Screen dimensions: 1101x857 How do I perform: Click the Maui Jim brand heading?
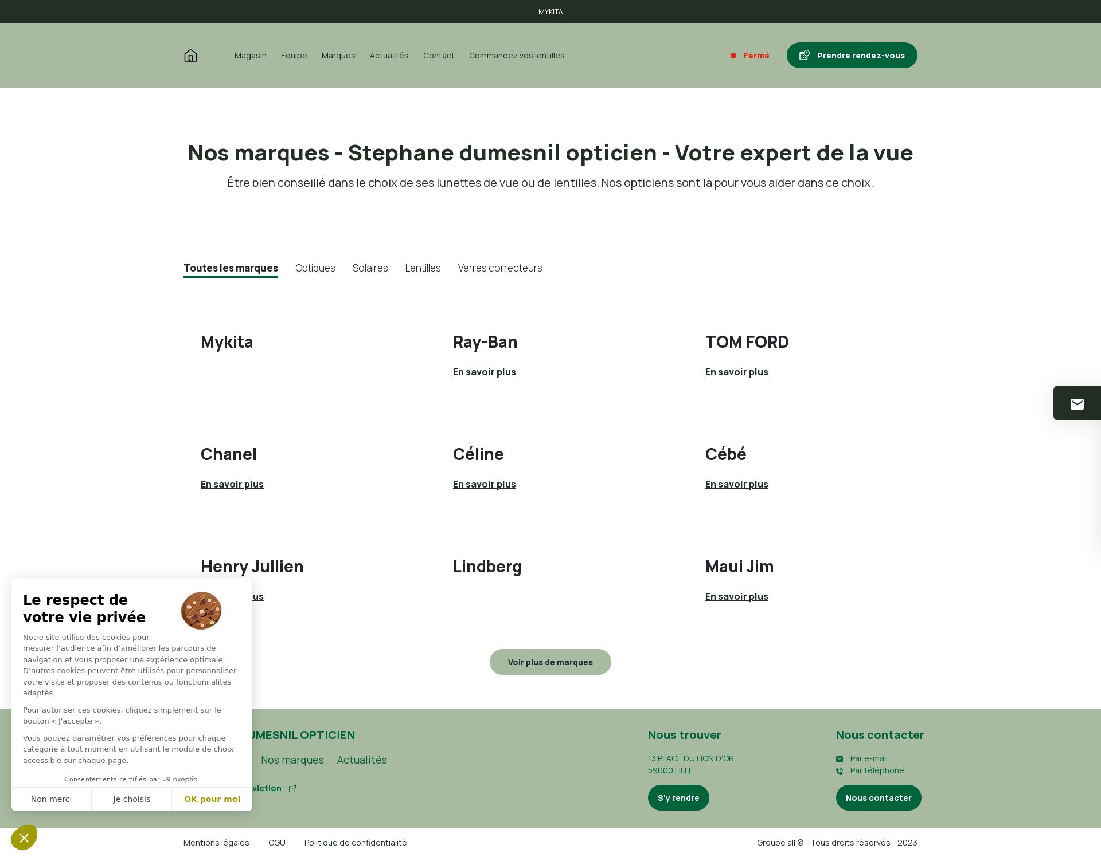point(740,567)
